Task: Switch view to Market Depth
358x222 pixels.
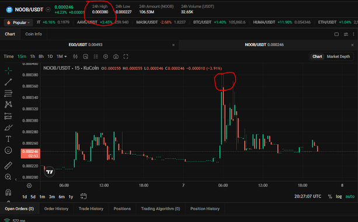Action: (x=338, y=57)
